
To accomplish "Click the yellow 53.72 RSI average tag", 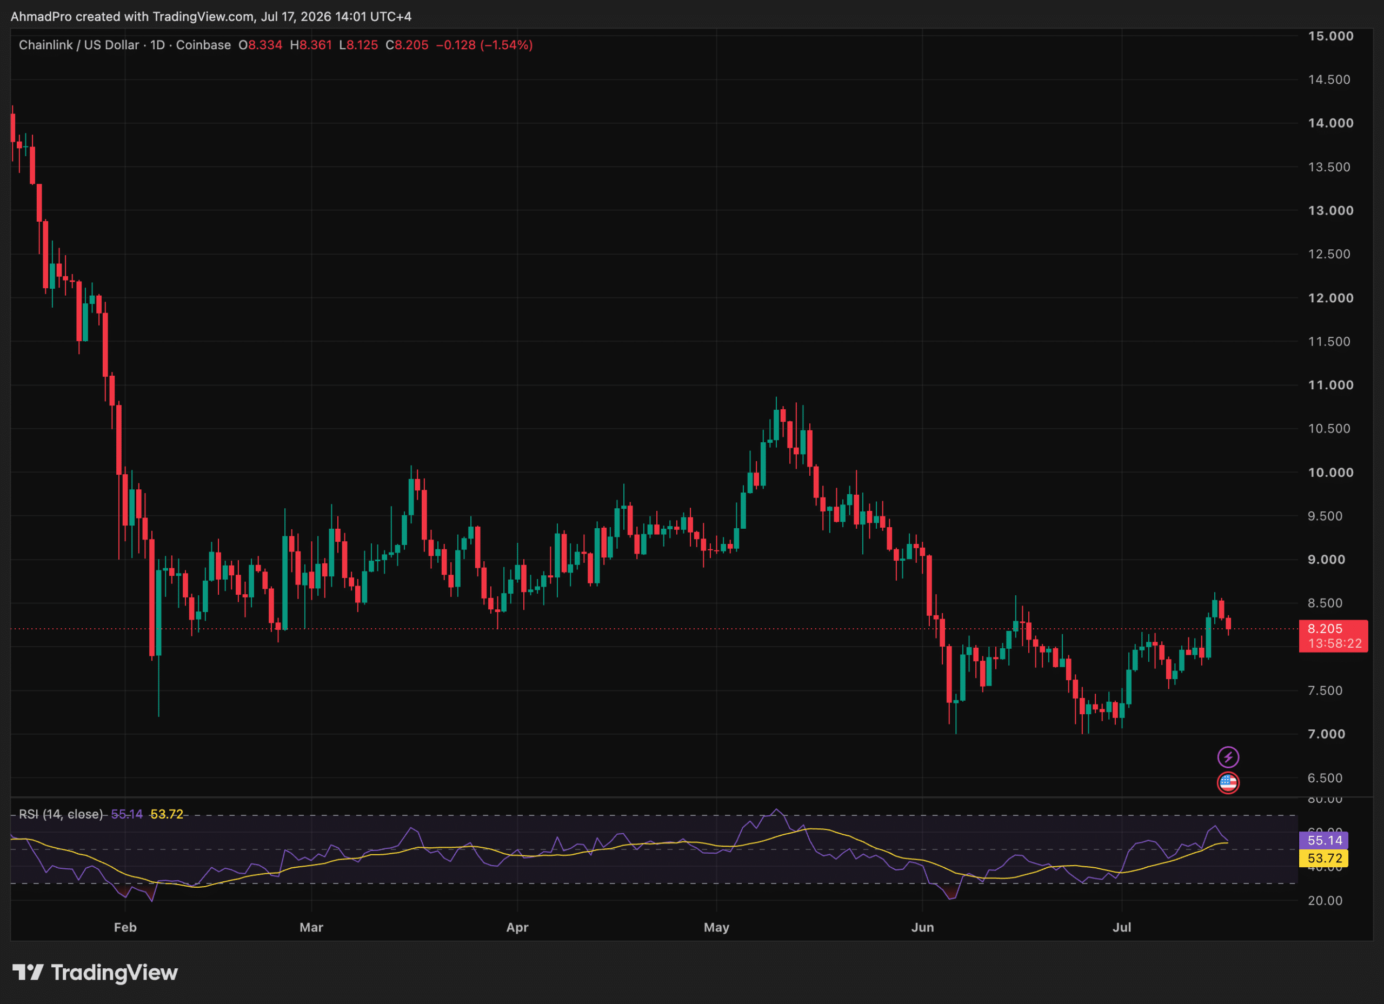I will pyautogui.click(x=1324, y=858).
